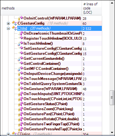Select OnGestureZoom(CPoint,long) method

point(48,109)
